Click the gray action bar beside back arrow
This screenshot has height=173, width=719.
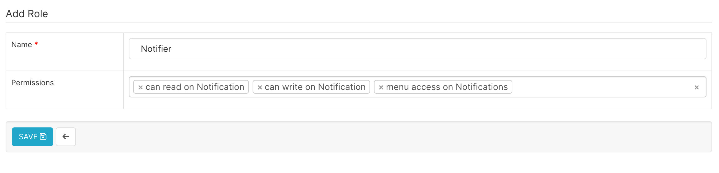pos(391,137)
